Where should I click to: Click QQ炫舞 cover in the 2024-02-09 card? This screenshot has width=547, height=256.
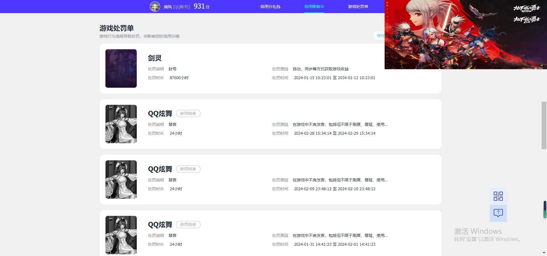pyautogui.click(x=121, y=179)
